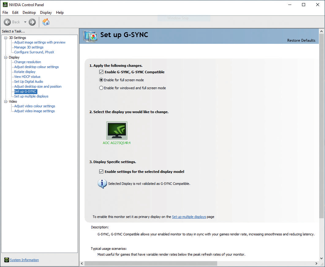Open Adjust video image settings
The width and height of the screenshot is (325, 267).
click(x=34, y=111)
